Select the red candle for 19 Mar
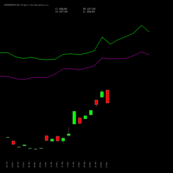Screen dimensions: 173x173 tap(80, 121)
